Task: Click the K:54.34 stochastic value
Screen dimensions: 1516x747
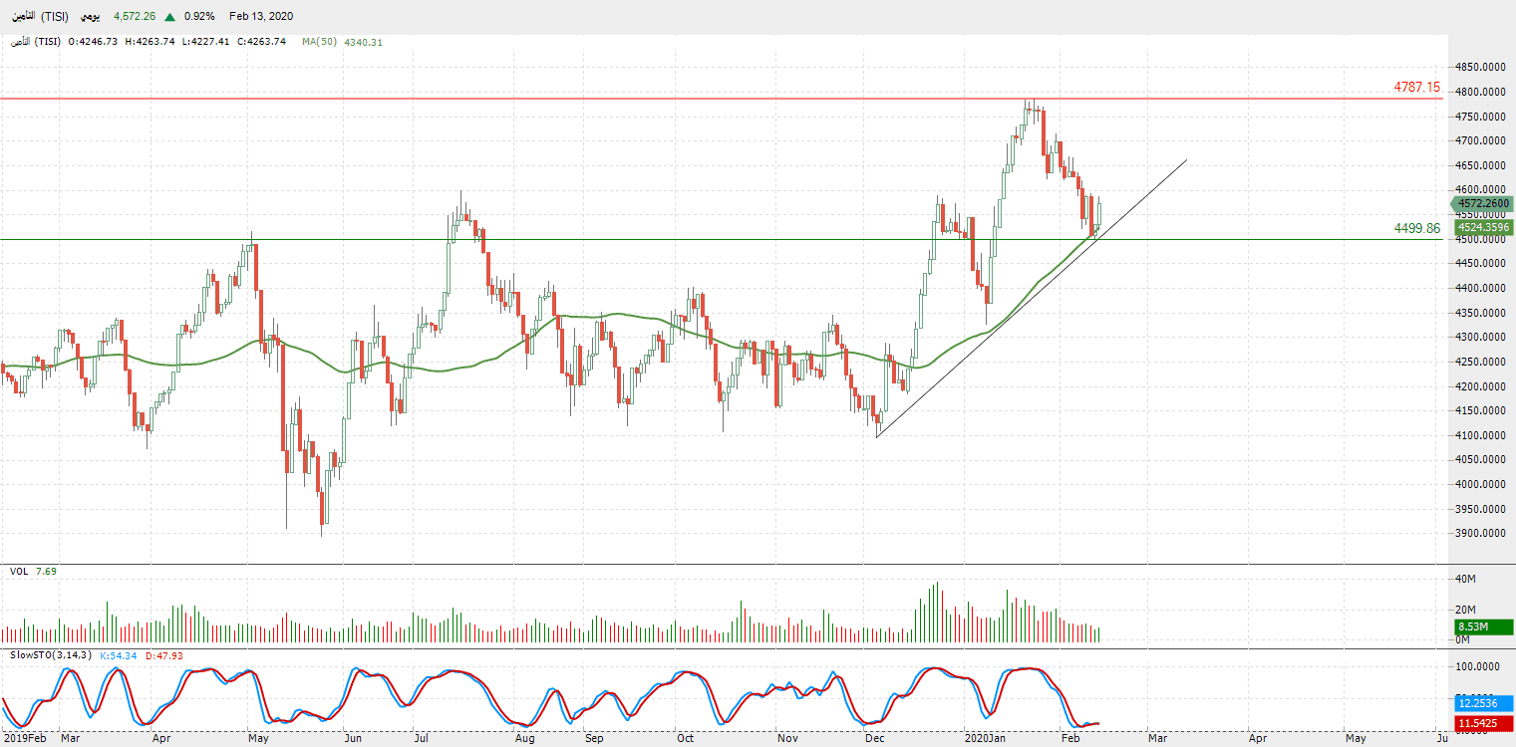Action: pyautogui.click(x=120, y=655)
